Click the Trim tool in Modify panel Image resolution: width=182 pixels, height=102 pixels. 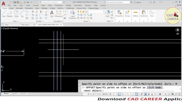coord(41,12)
